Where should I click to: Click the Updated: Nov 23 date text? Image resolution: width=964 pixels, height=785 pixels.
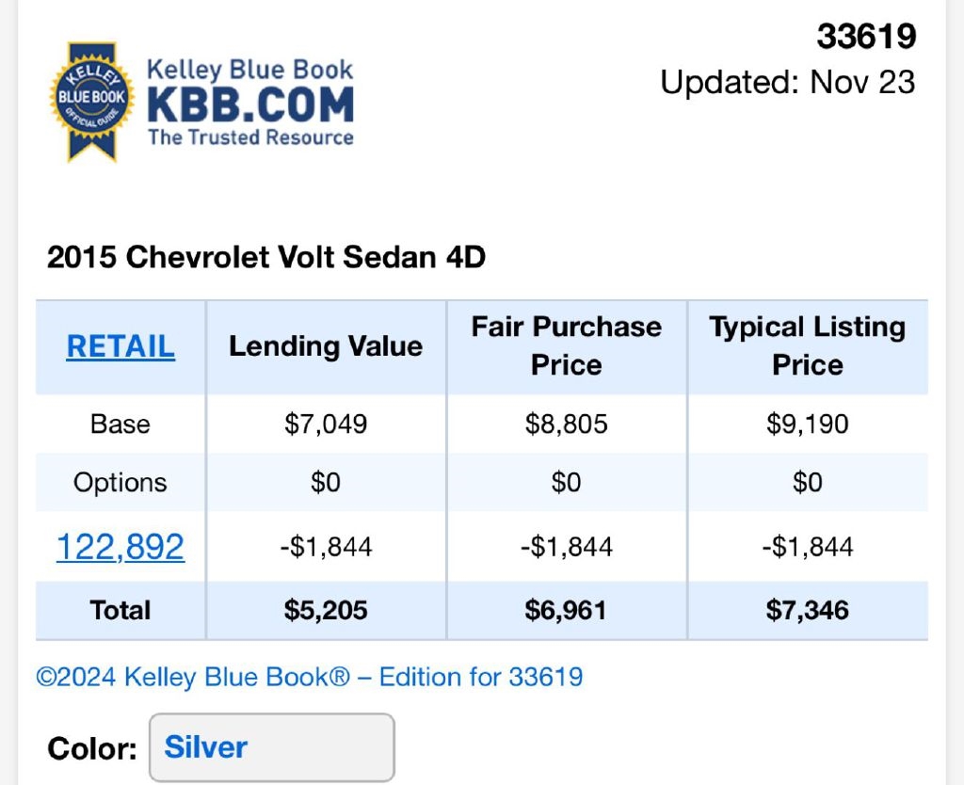[788, 82]
